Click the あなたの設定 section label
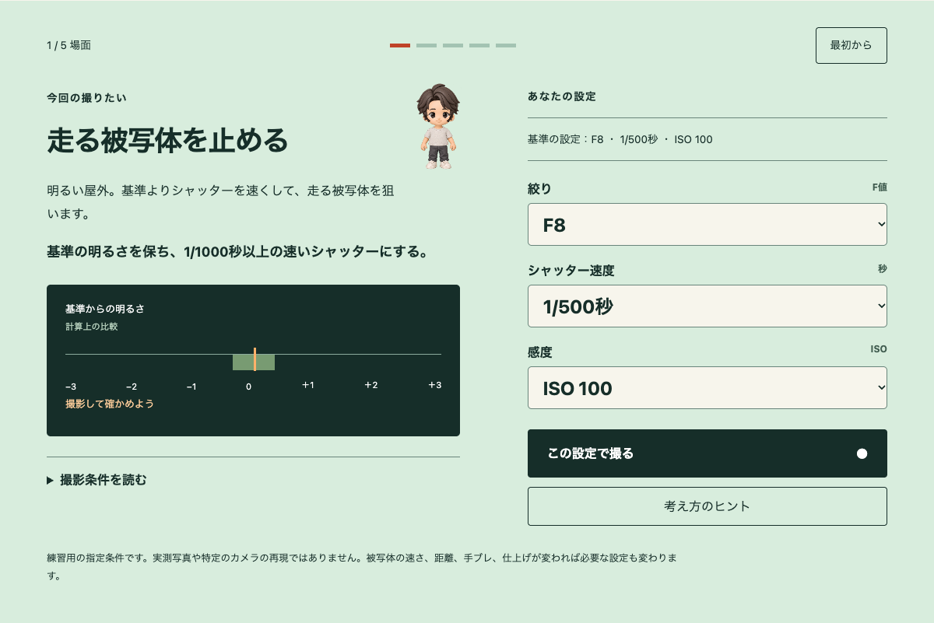Viewport: 934px width, 623px height. pyautogui.click(x=562, y=96)
